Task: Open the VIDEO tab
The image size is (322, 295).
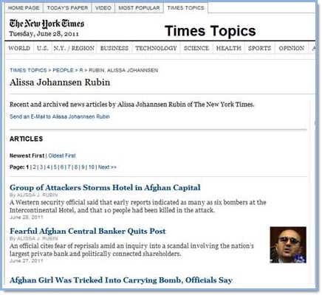Action: (x=103, y=8)
